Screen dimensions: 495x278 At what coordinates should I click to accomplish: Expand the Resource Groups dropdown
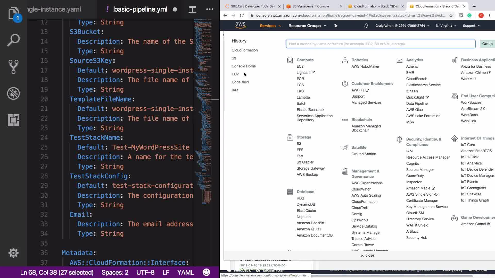[x=307, y=26]
